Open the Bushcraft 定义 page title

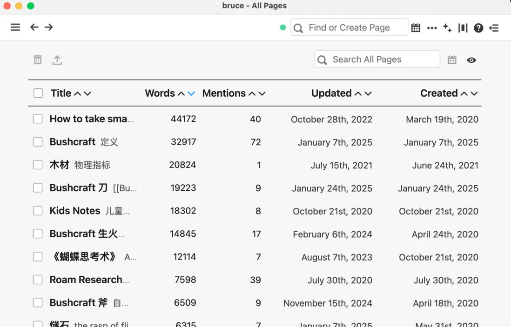click(73, 142)
